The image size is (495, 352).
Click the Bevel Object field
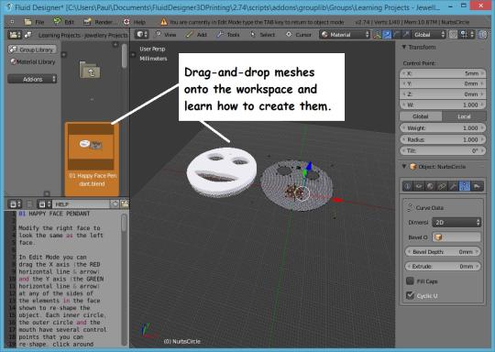click(456, 237)
